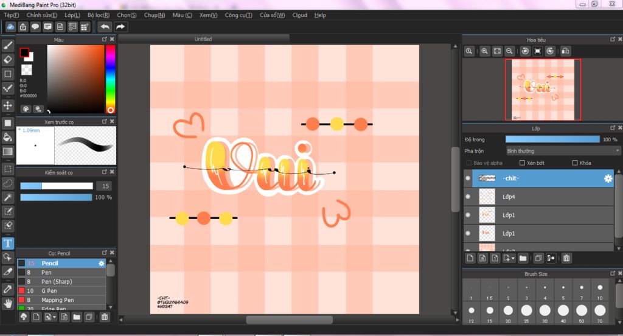The height and width of the screenshot is (336, 623).
Task: Select the Eraser tool
Action: click(x=7, y=60)
